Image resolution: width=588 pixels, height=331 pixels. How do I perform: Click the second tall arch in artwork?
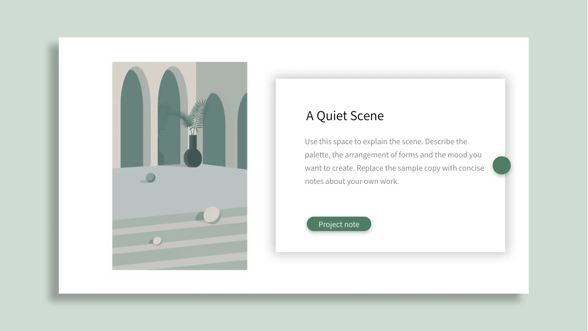(x=169, y=118)
